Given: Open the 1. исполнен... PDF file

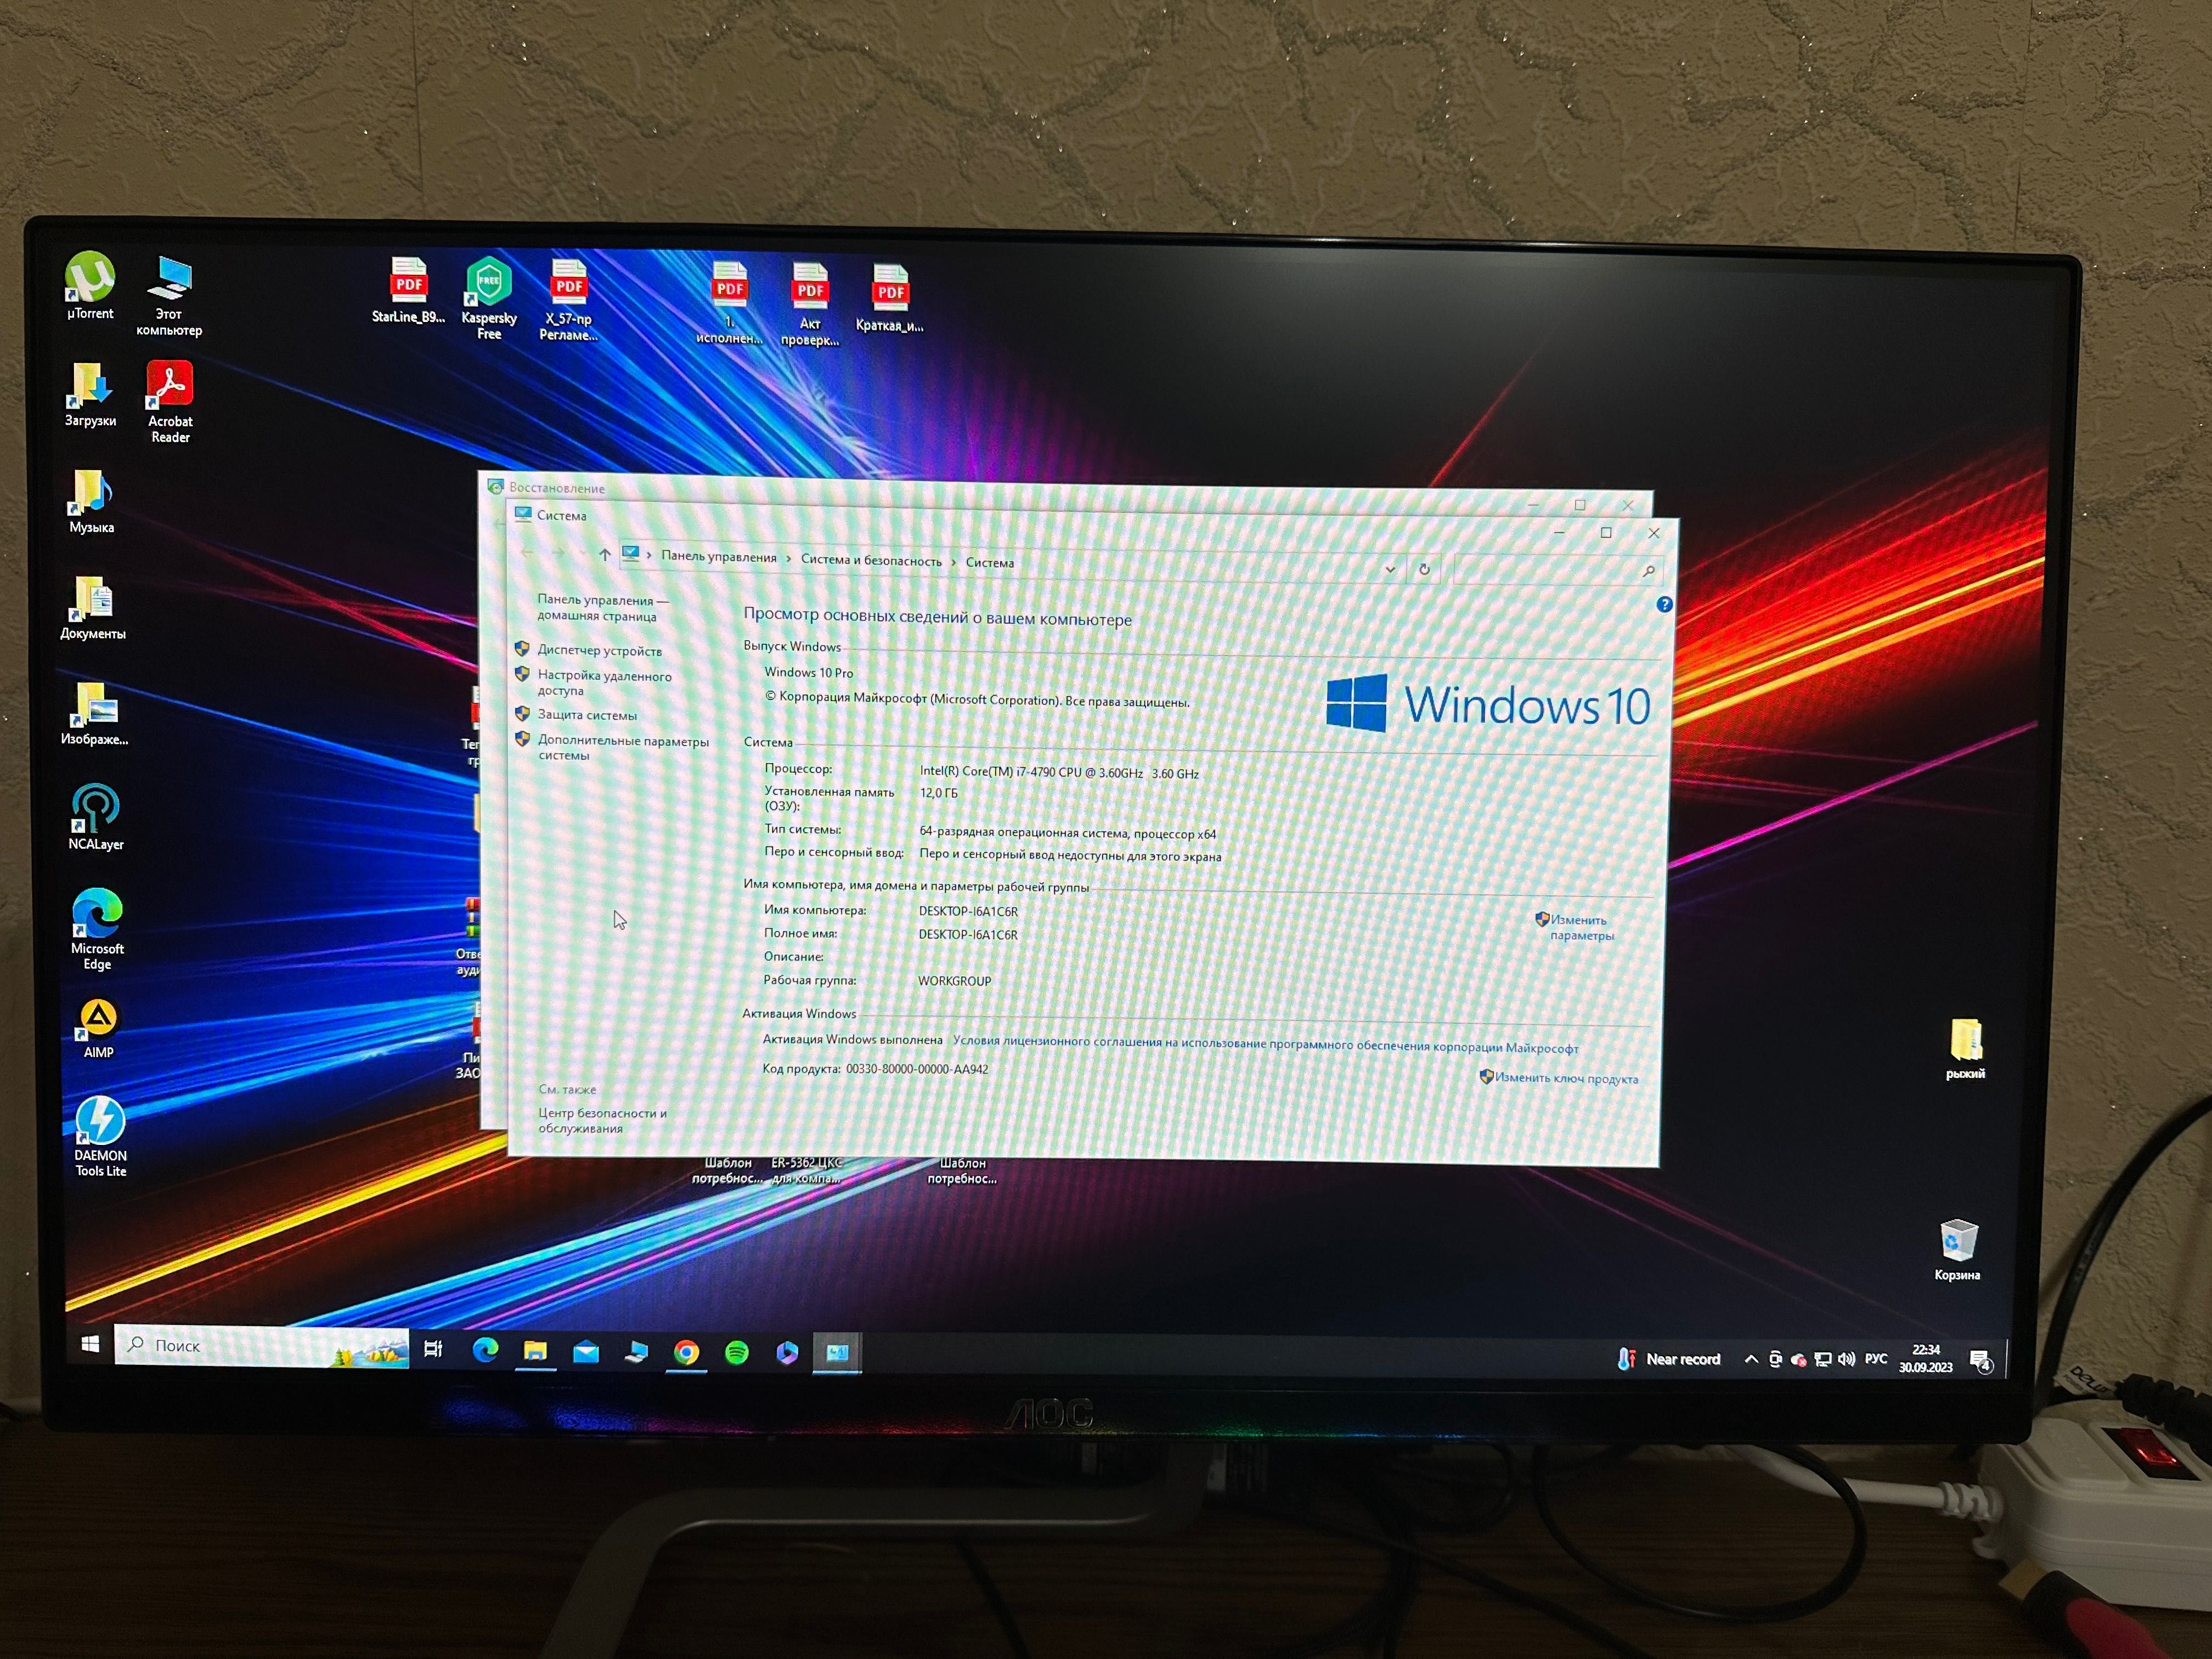Looking at the screenshot, I should pos(729,303).
